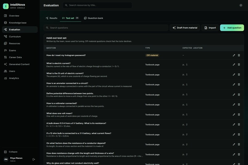Delete the SI unit of electric current question

(239, 75)
